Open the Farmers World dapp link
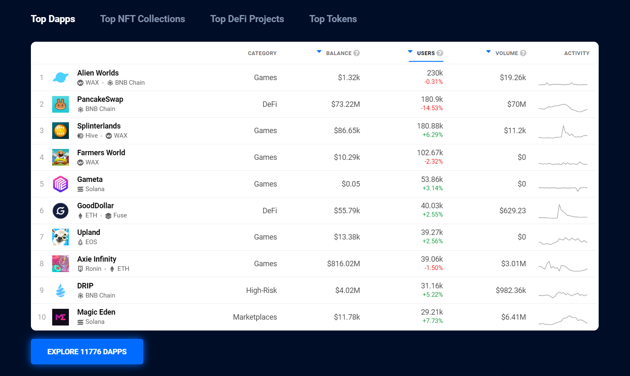This screenshot has height=376, width=630. point(101,153)
